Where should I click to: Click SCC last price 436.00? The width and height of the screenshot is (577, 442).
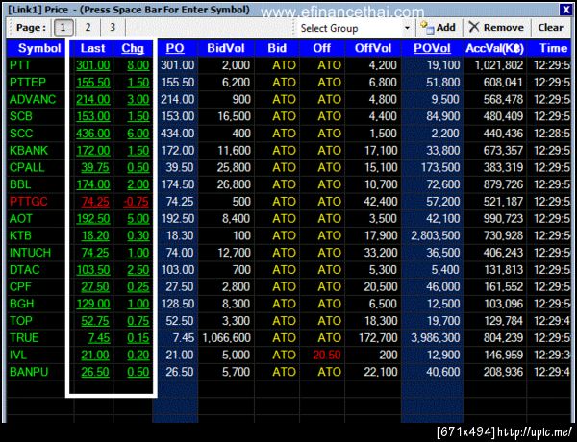point(93,134)
